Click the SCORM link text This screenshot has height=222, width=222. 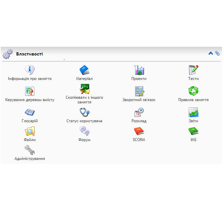click(x=139, y=140)
